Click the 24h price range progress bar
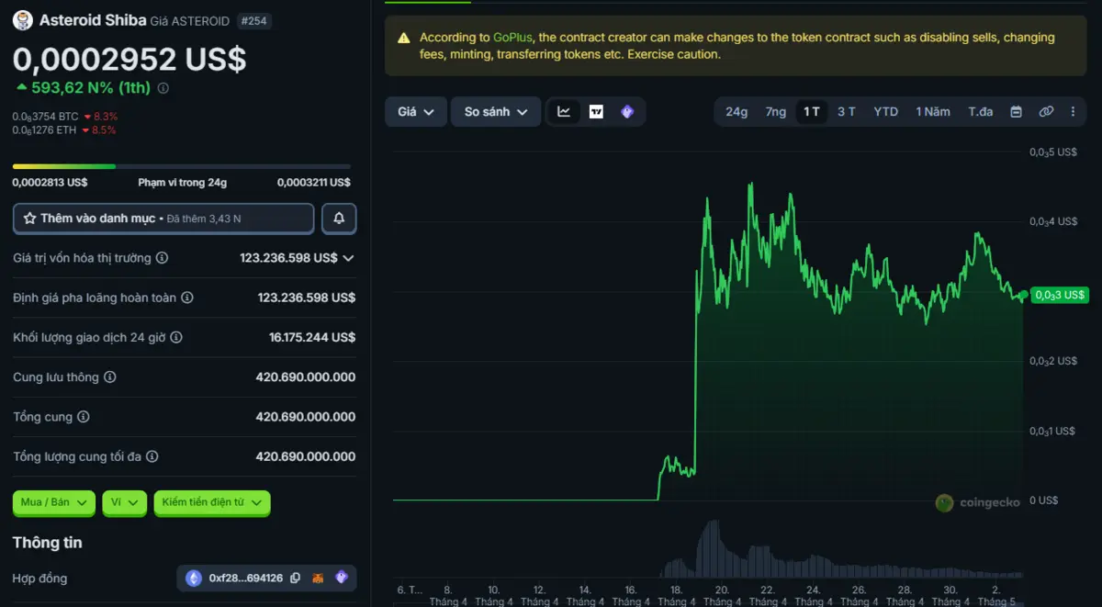 182,166
